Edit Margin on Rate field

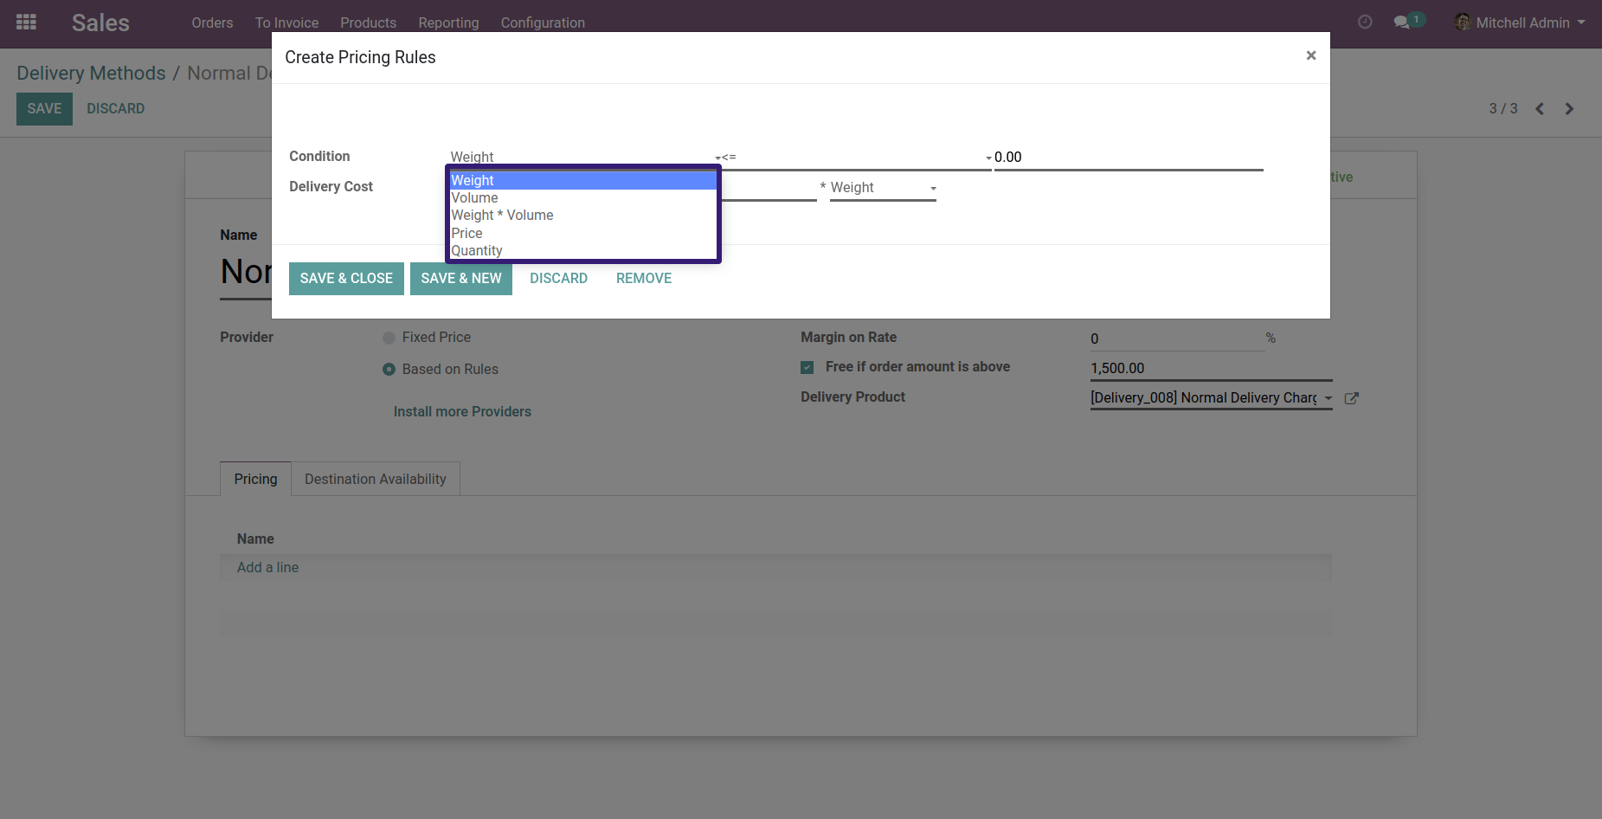(1177, 339)
